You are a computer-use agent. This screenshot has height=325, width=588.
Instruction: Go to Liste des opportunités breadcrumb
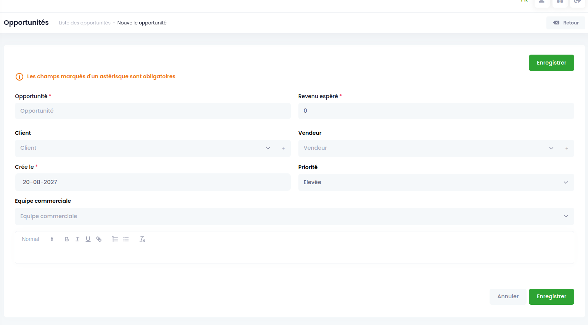[x=85, y=23]
